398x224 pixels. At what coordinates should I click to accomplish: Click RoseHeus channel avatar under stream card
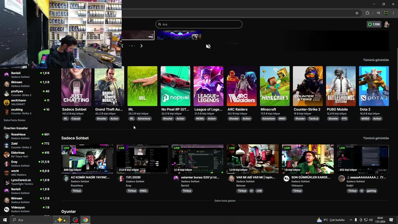(x=66, y=178)
